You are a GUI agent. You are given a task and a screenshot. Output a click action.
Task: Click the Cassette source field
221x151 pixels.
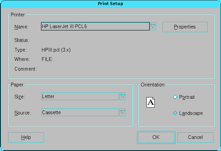(x=80, y=112)
